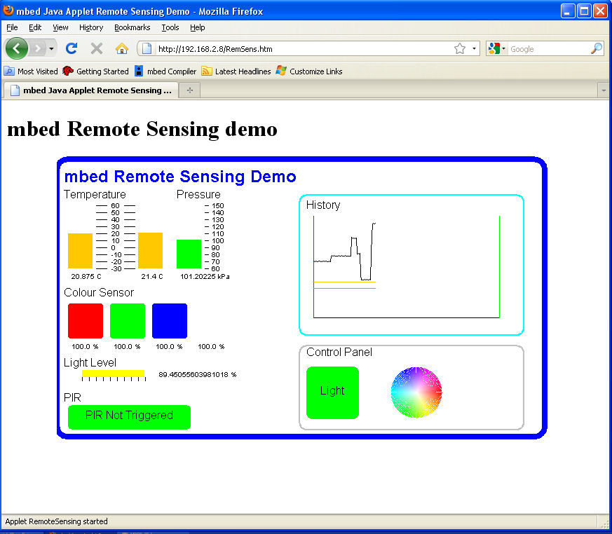Click the Stop loading X icon
This screenshot has width=612, height=534.
coord(97,48)
